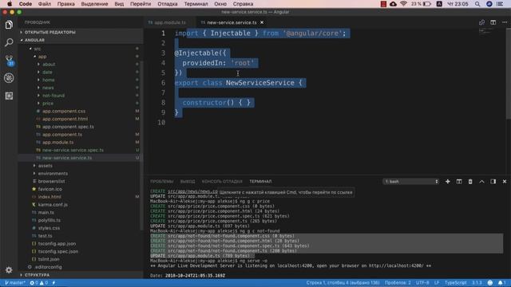Open the Output panel tab
The image size is (511, 287).
coord(188,182)
